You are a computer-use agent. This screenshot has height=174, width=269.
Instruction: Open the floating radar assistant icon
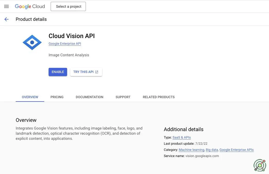point(260,165)
